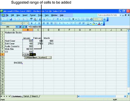Expand the Font Color dropdown arrow

click(x=102, y=23)
